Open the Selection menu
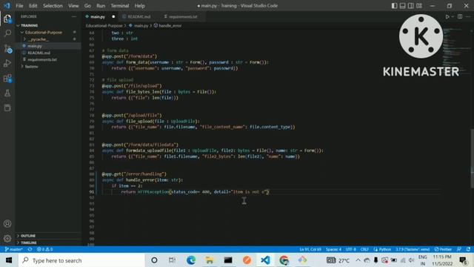This screenshot has height=267, width=474. coord(53,6)
